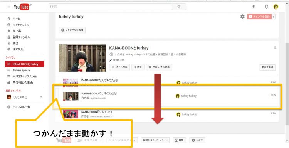
Task: Click 動画を追加 add video button
Action: (267, 67)
